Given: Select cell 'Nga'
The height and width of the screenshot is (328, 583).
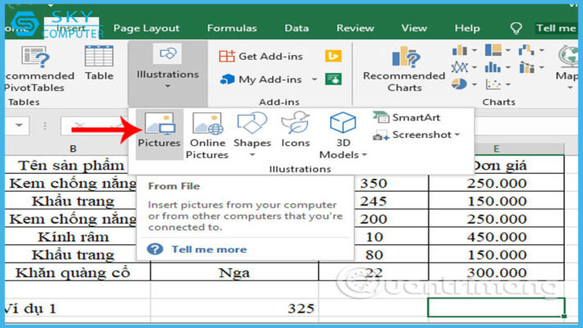Looking at the screenshot, I should [x=235, y=272].
